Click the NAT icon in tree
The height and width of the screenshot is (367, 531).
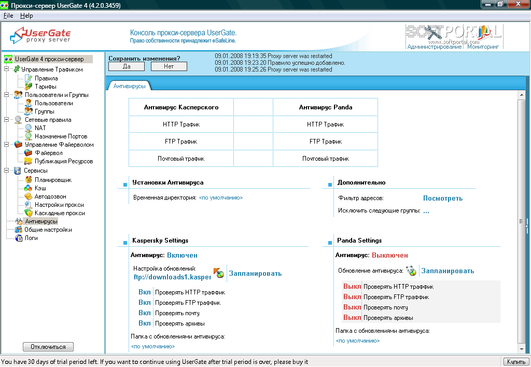pyautogui.click(x=29, y=128)
